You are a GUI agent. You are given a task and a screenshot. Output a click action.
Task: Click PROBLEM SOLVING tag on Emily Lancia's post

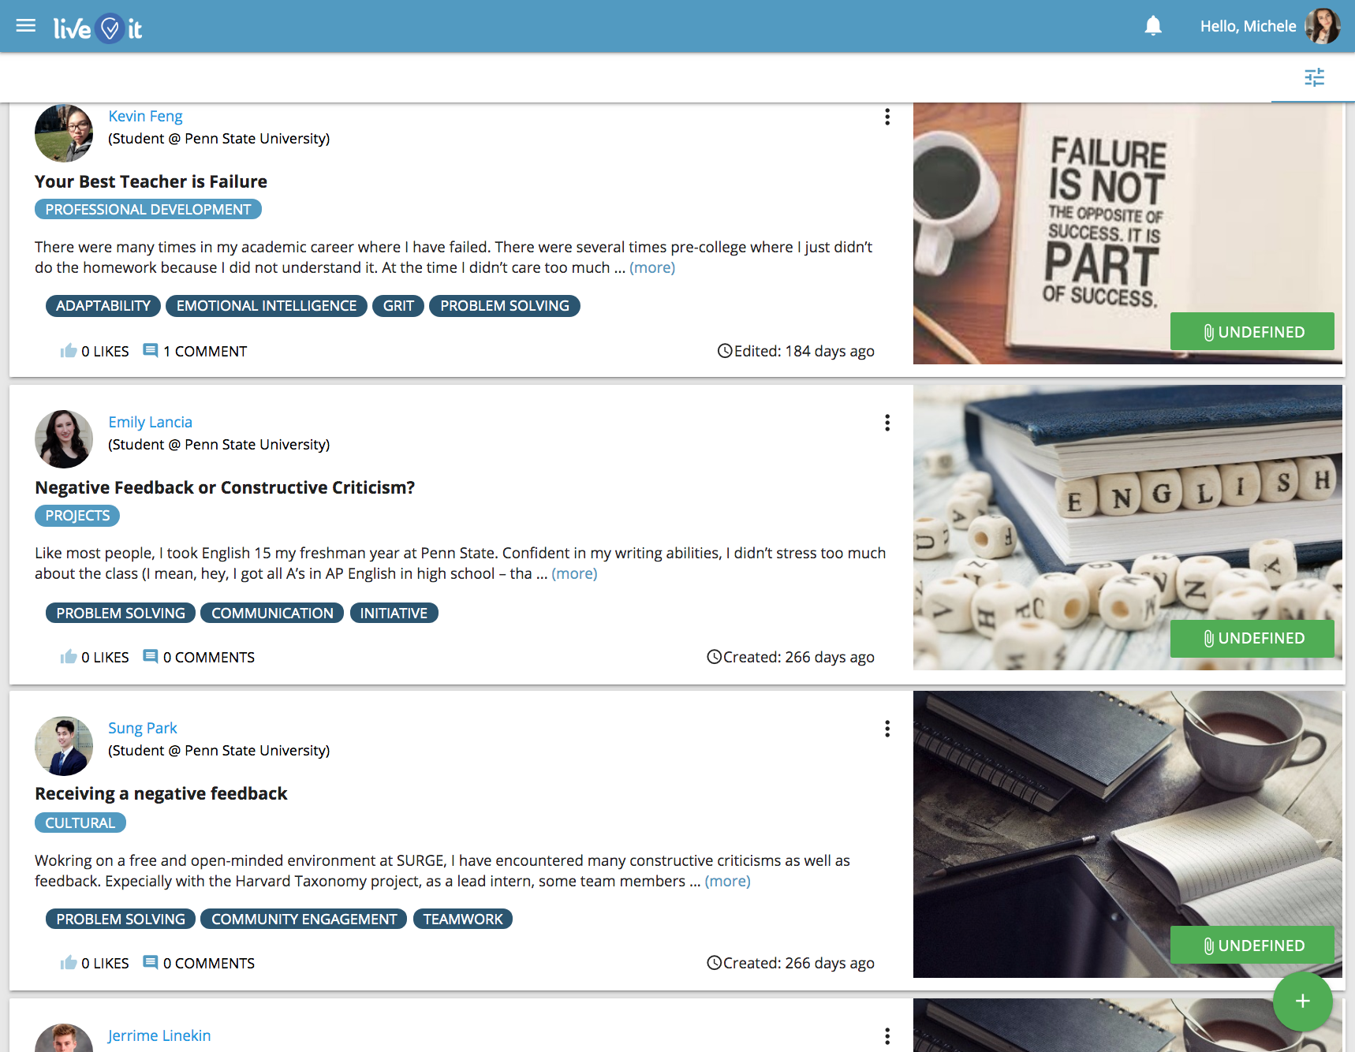[121, 613]
